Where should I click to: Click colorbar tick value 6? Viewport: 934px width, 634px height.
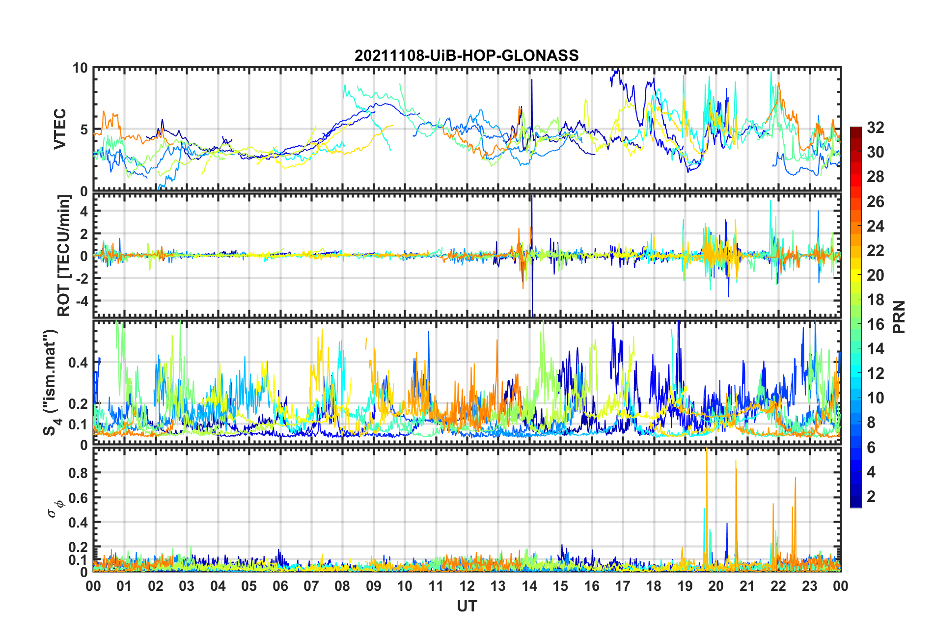pyautogui.click(x=872, y=448)
